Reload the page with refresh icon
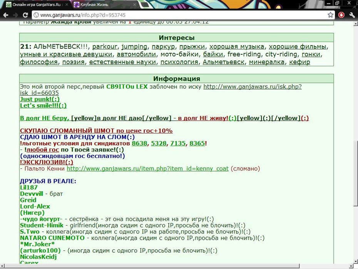Image resolution: width=358 pixels, height=269 pixels. 25,15
